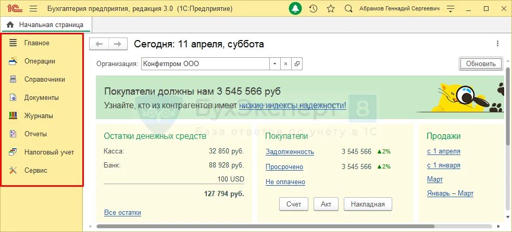The height and width of the screenshot is (232, 512).
Task: Click the Касса amount 32 850 руб.
Action: click(227, 151)
